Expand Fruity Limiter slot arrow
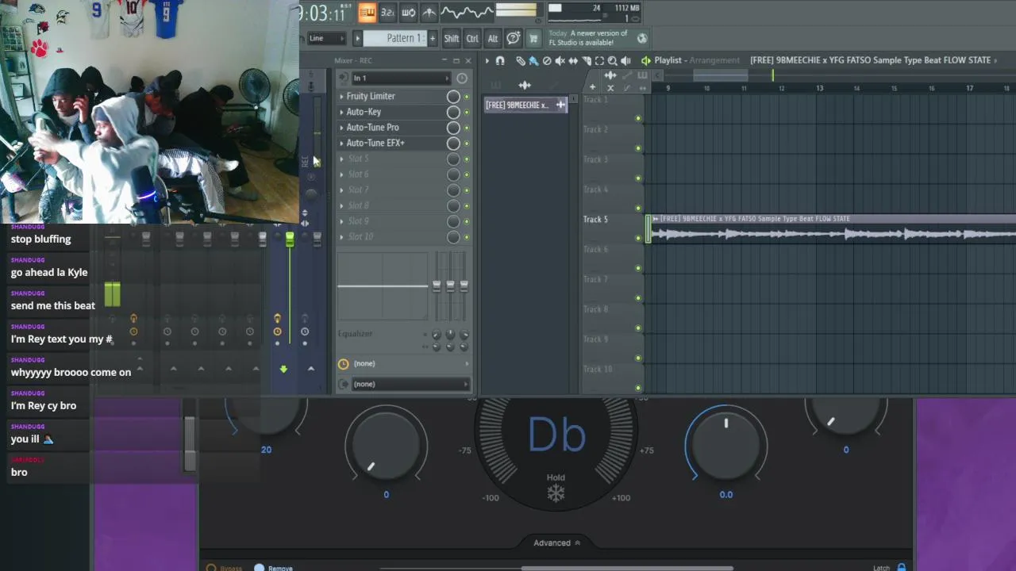Viewport: 1016px width, 571px height. click(342, 97)
